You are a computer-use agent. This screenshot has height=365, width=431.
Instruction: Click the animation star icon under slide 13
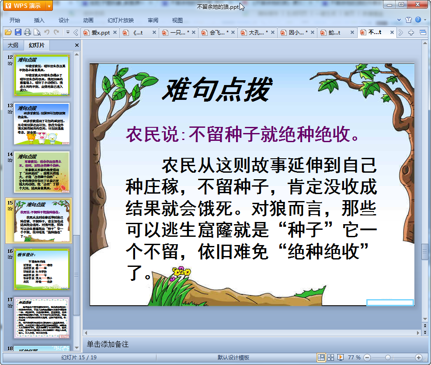(10, 112)
